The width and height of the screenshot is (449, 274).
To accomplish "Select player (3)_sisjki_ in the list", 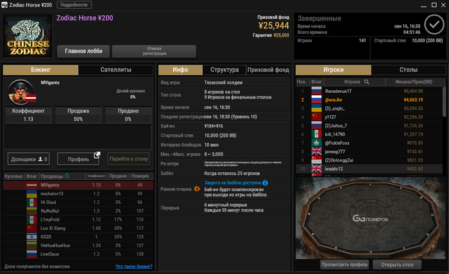I will click(369, 108).
